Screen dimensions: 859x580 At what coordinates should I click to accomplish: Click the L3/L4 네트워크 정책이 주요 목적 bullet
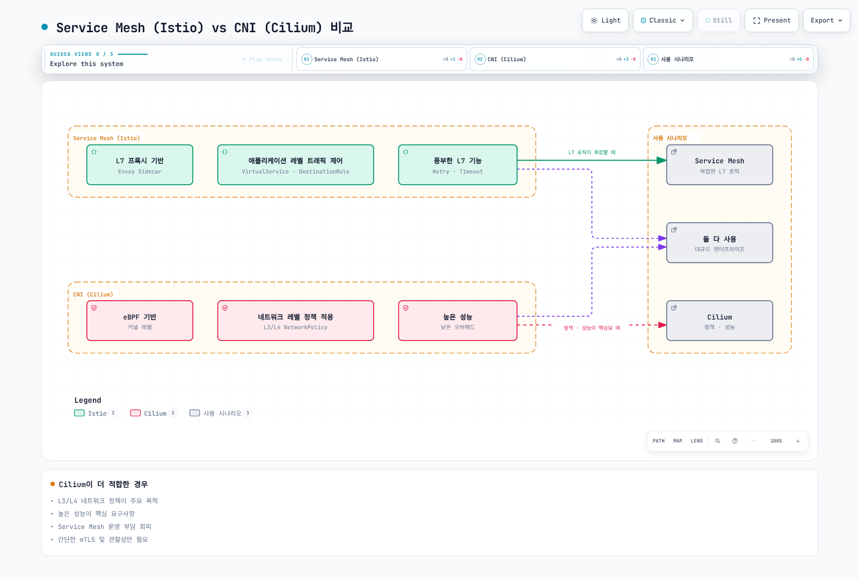(108, 501)
